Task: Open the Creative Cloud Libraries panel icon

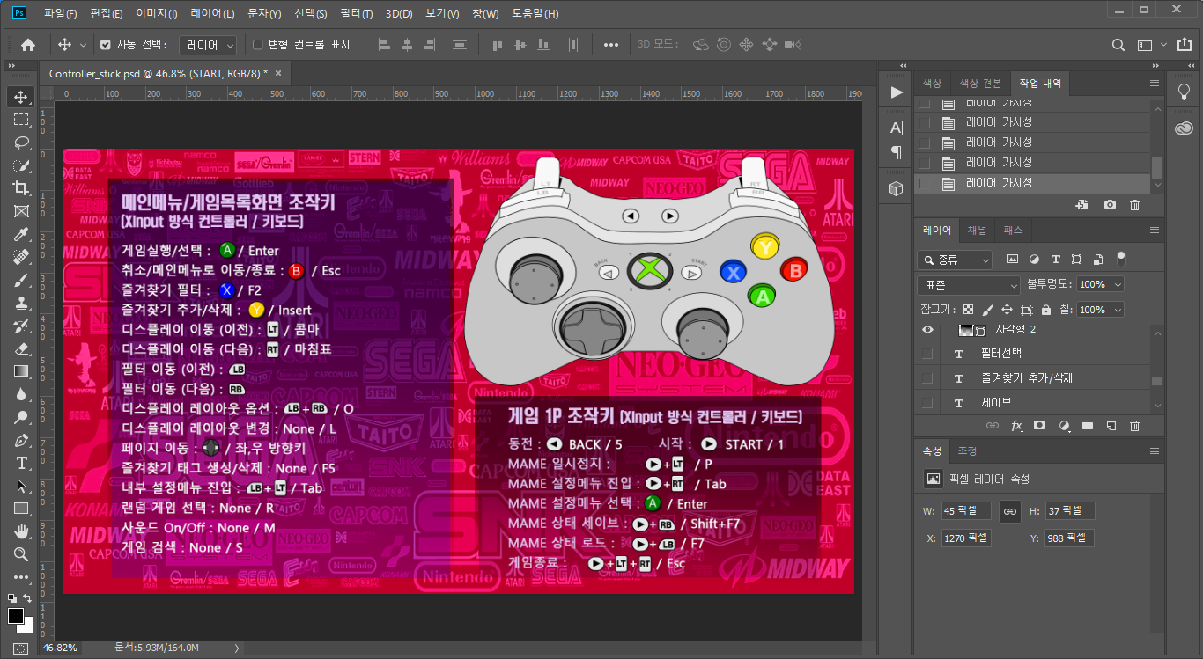Action: 1184,128
